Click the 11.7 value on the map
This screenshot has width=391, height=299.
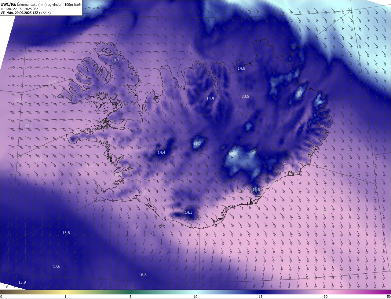point(197,144)
